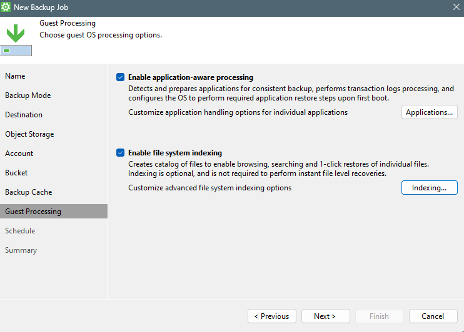Jump to the Account step
Image resolution: width=464 pixels, height=332 pixels.
point(19,154)
